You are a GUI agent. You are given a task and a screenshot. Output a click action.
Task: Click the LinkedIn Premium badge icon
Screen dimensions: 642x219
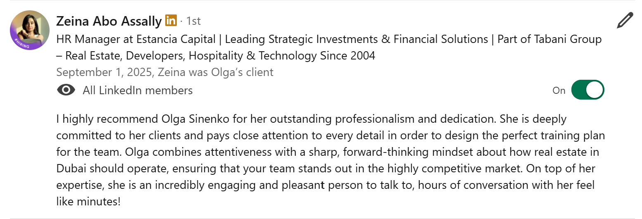[171, 20]
